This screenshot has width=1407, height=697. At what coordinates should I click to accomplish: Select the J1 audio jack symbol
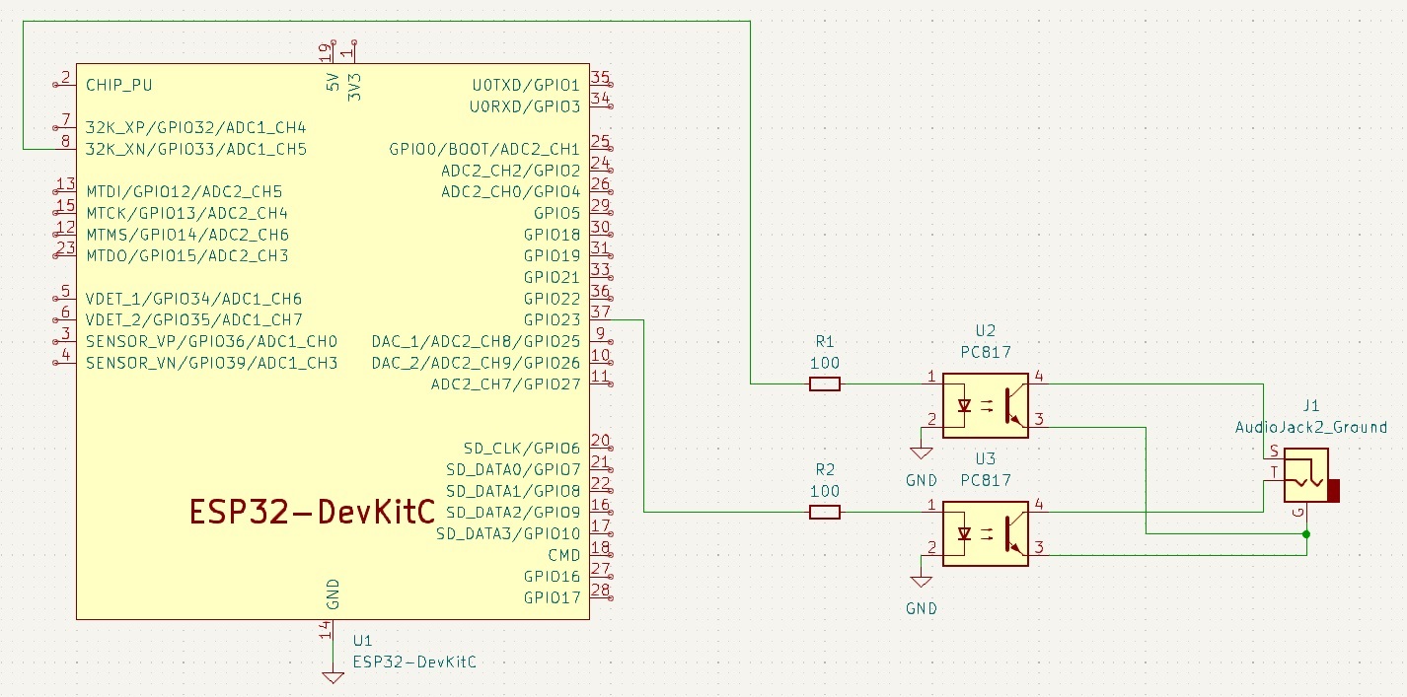coord(1311,475)
